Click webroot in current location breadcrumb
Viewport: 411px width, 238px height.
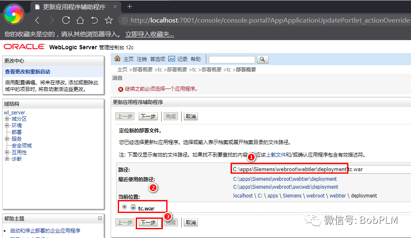315,195
